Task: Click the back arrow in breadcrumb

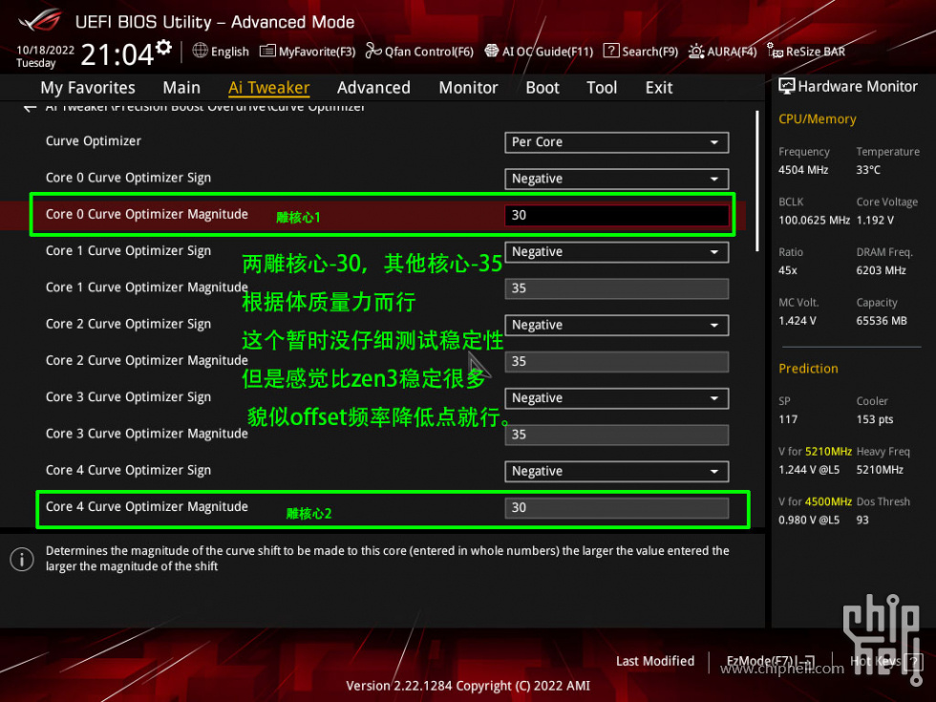Action: tap(30, 108)
